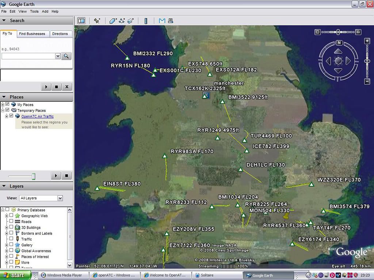Image resolution: width=374 pixels, height=280 pixels.
Task: Click the Google Earth taskbar button
Action: click(268, 275)
